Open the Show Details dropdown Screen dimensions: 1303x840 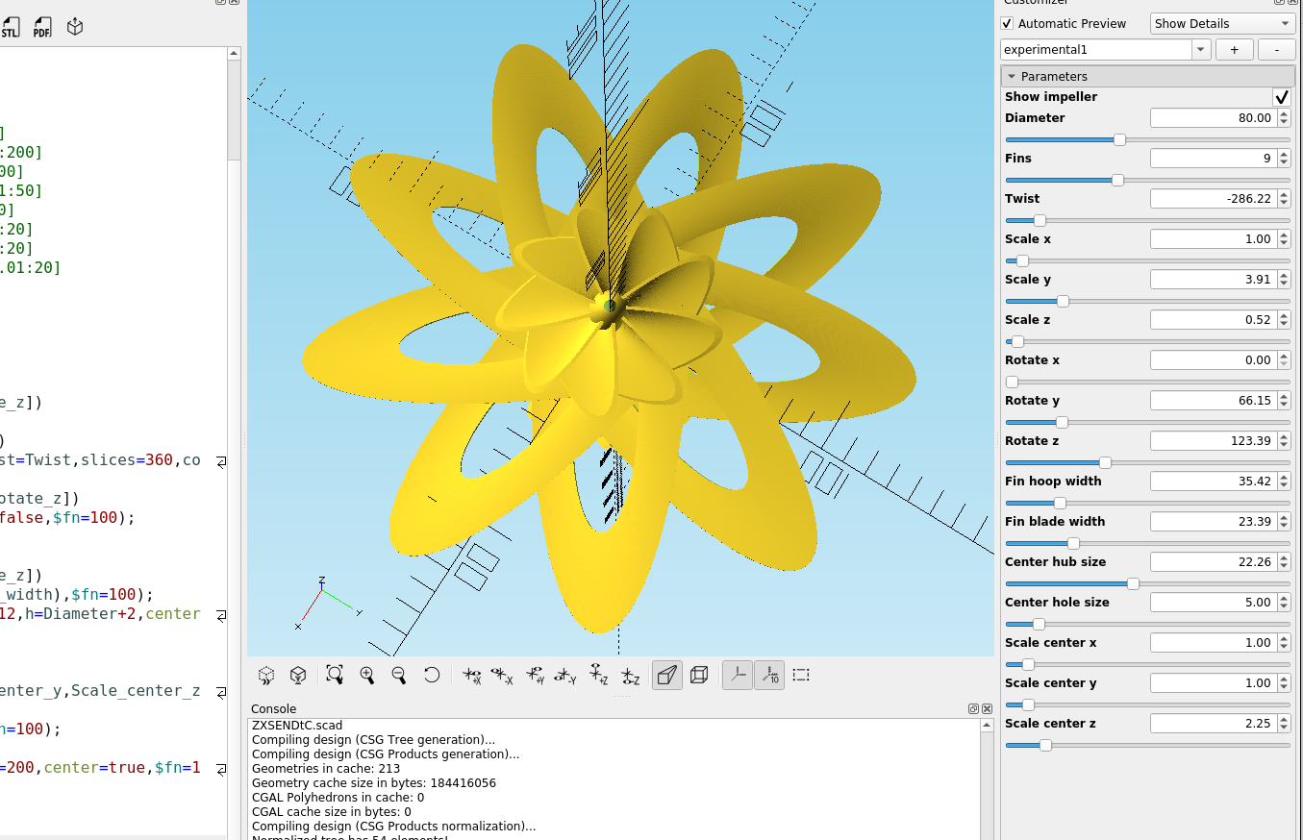tap(1221, 23)
